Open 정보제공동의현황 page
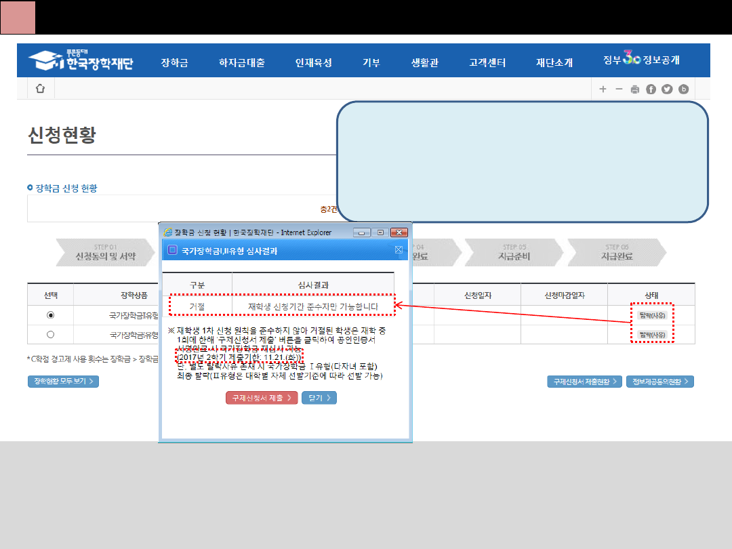This screenshot has width=732, height=549. tap(659, 382)
